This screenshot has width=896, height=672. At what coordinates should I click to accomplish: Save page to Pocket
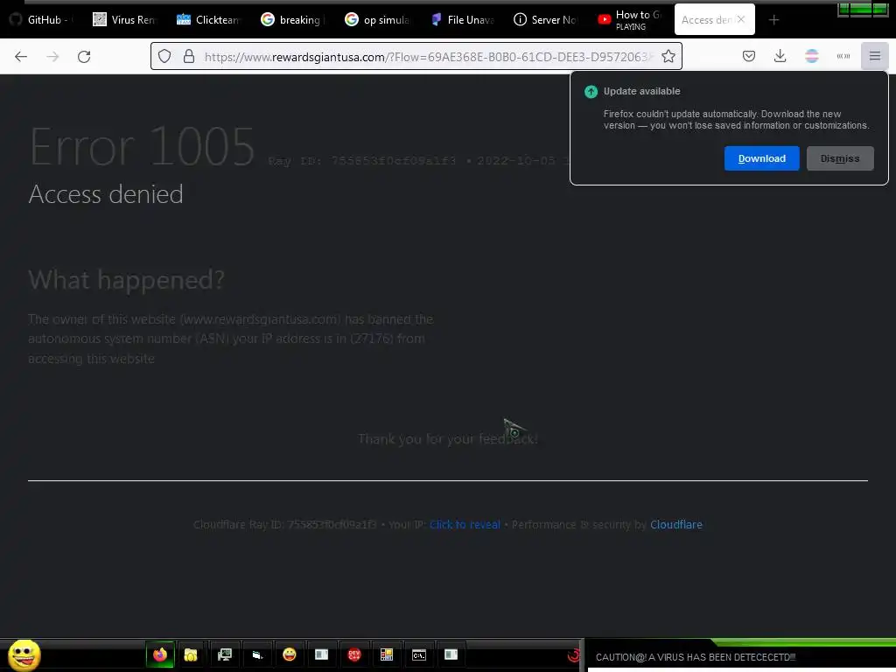click(x=749, y=56)
